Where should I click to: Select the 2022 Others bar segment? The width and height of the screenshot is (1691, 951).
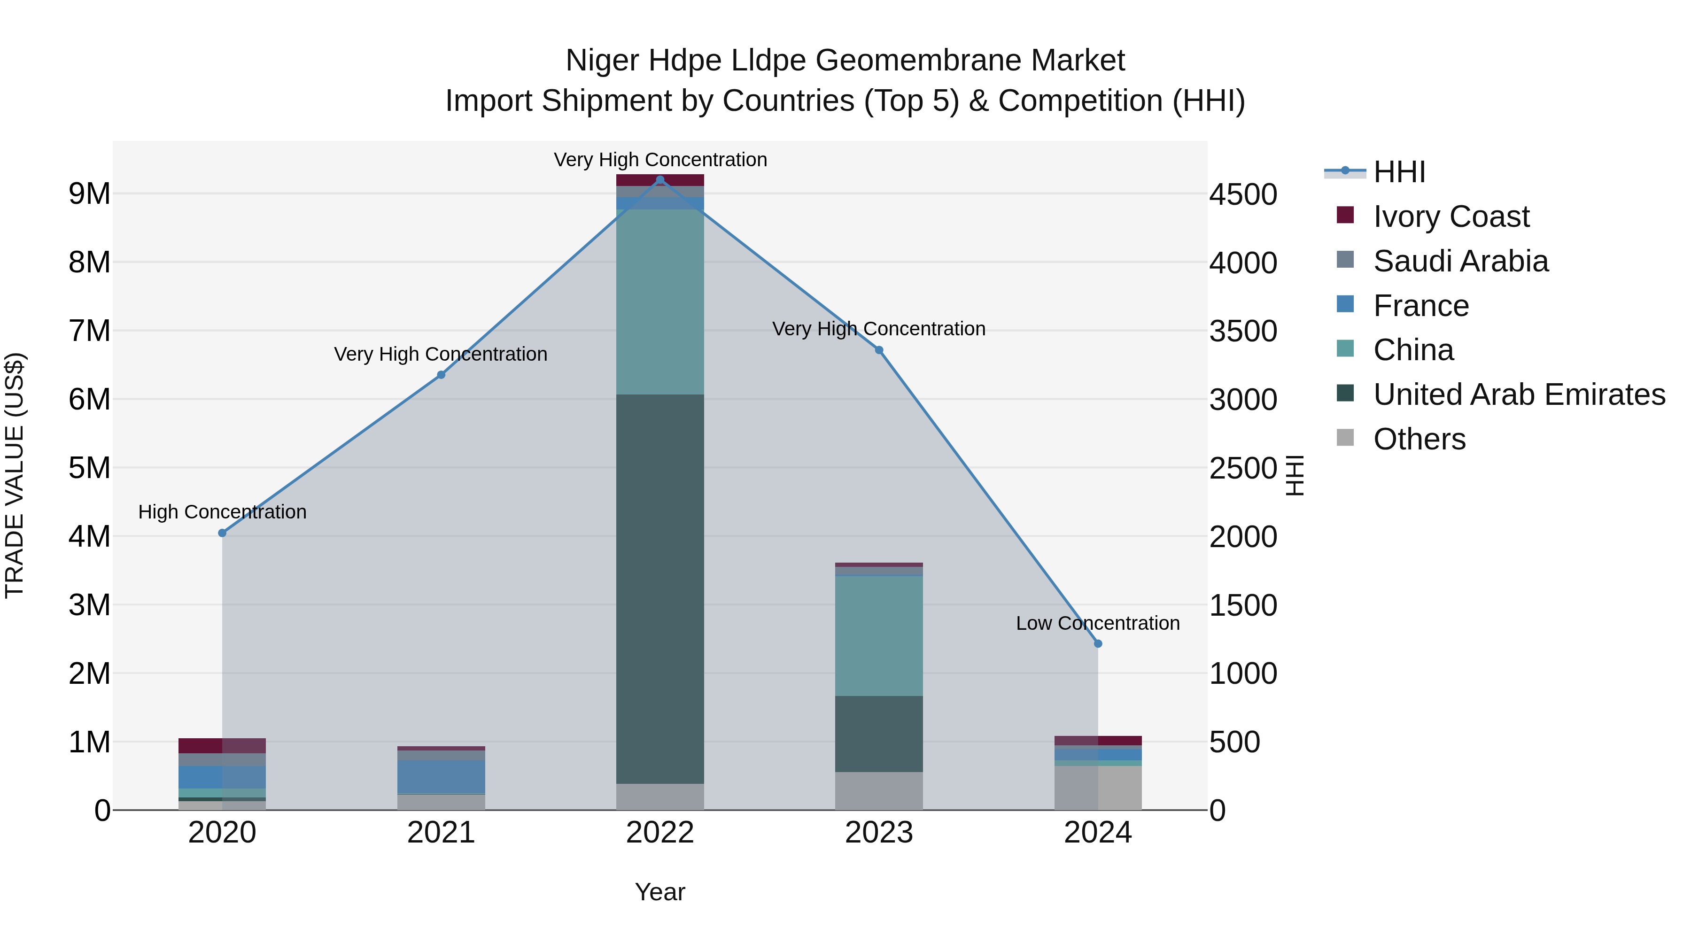(660, 797)
